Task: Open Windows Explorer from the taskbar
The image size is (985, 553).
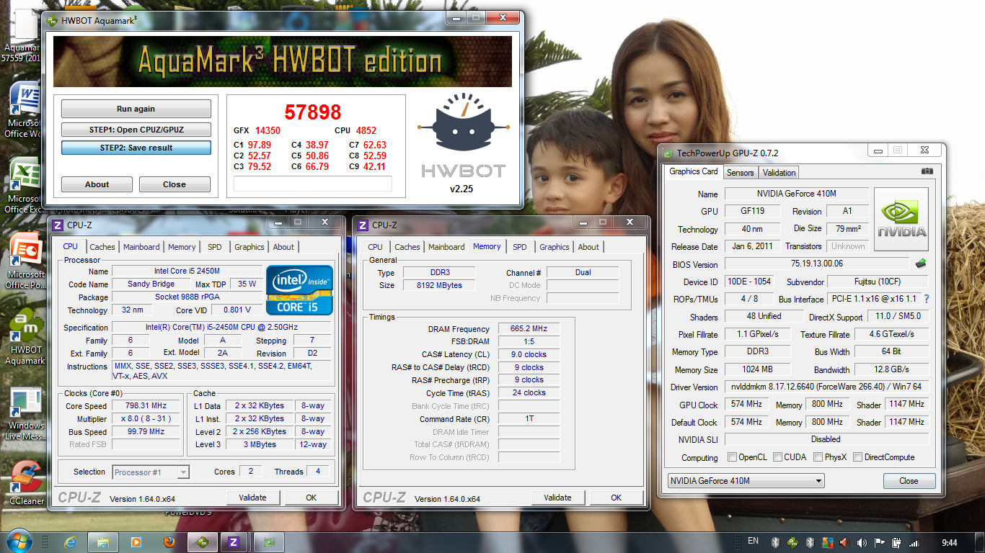Action: pyautogui.click(x=103, y=541)
